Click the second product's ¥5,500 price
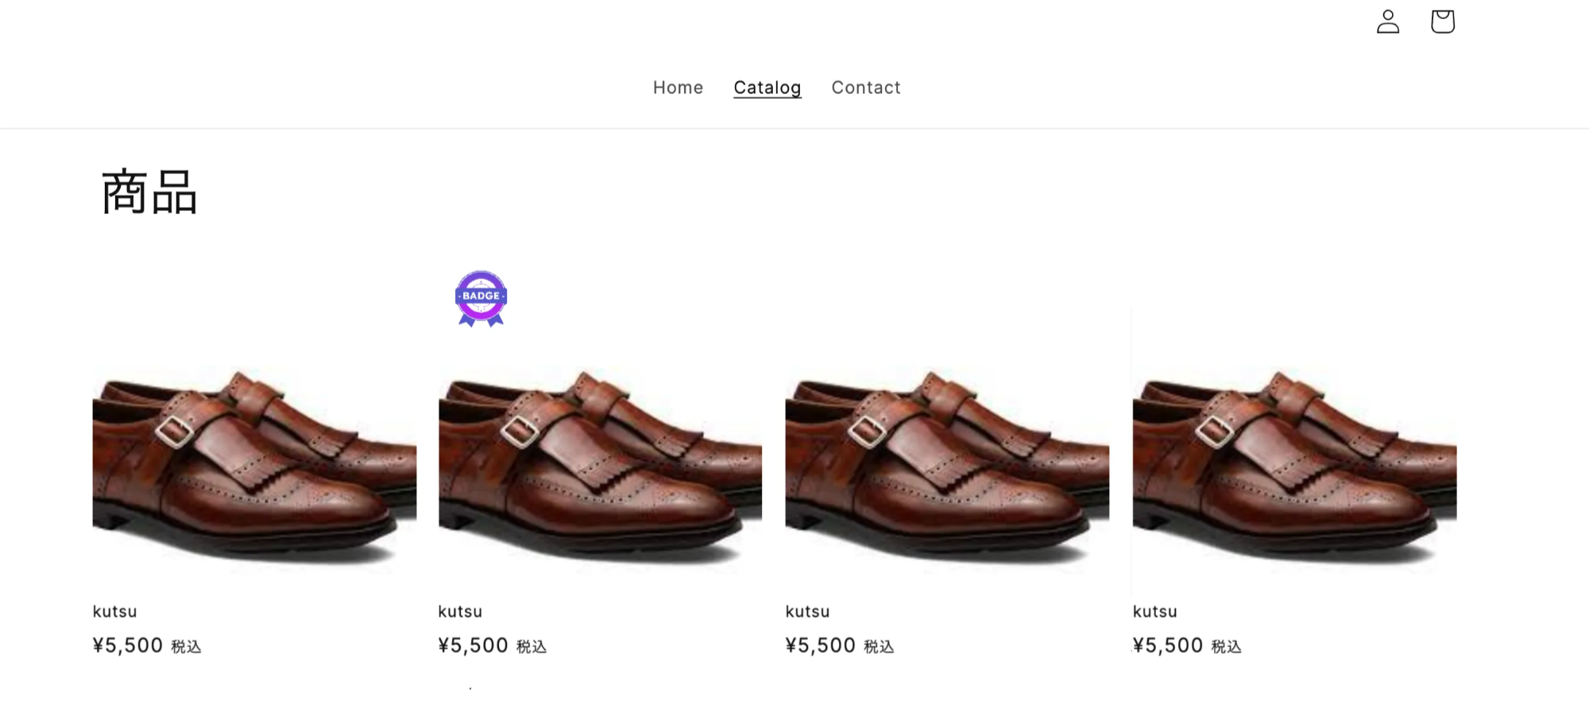This screenshot has height=721, width=1589. point(474,645)
